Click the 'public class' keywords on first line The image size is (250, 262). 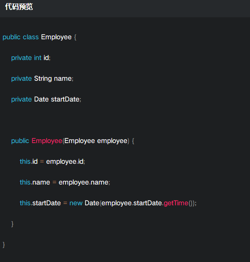click(21, 37)
